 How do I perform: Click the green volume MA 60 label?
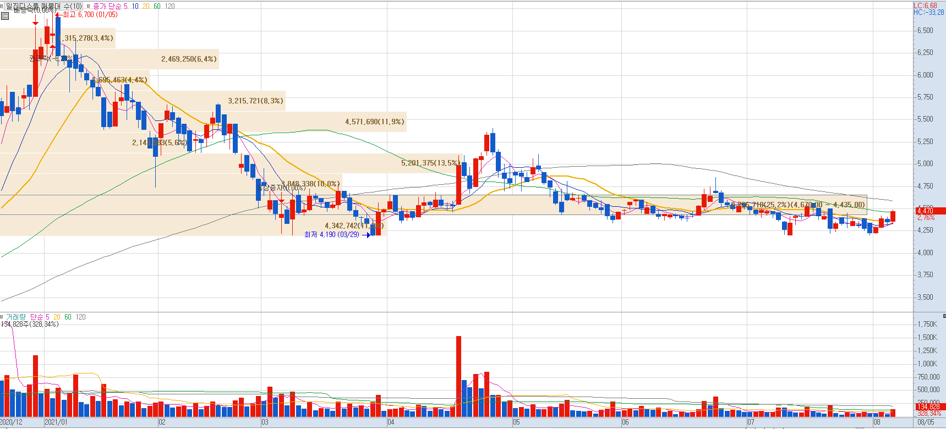[68, 317]
